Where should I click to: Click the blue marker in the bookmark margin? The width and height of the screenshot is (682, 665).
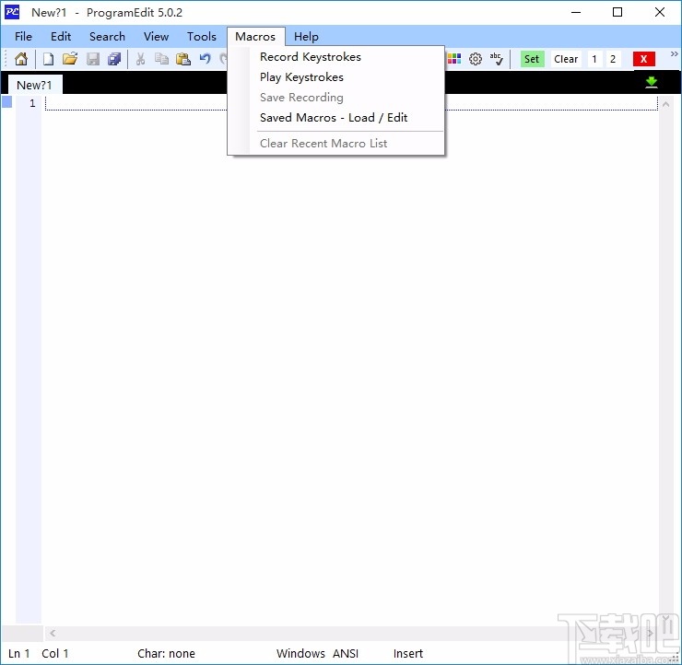coord(7,102)
